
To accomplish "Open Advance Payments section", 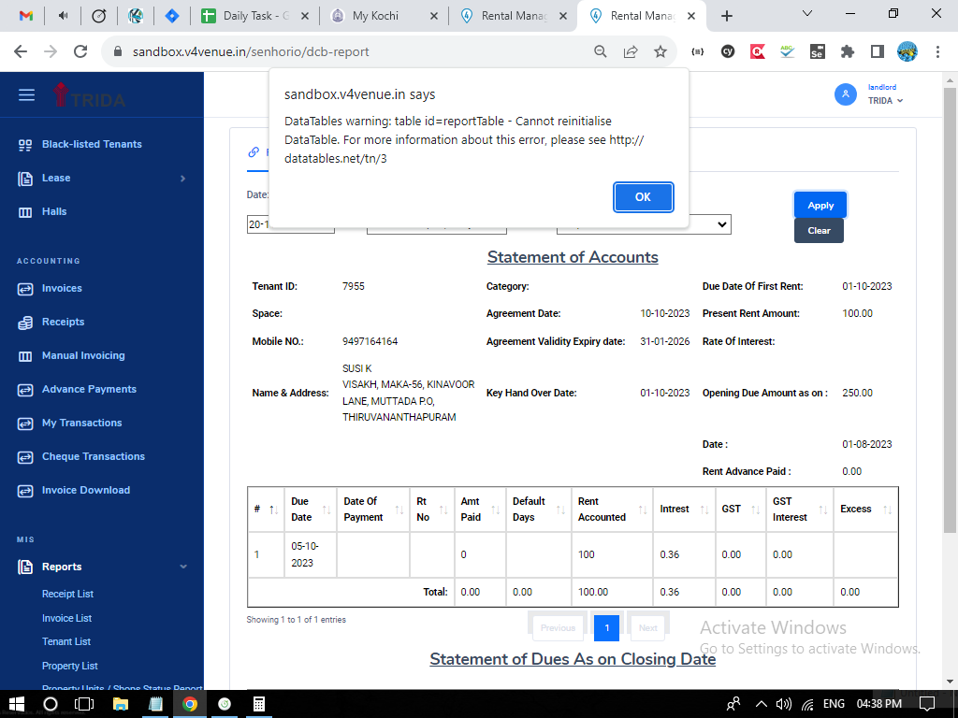I will pyautogui.click(x=89, y=389).
